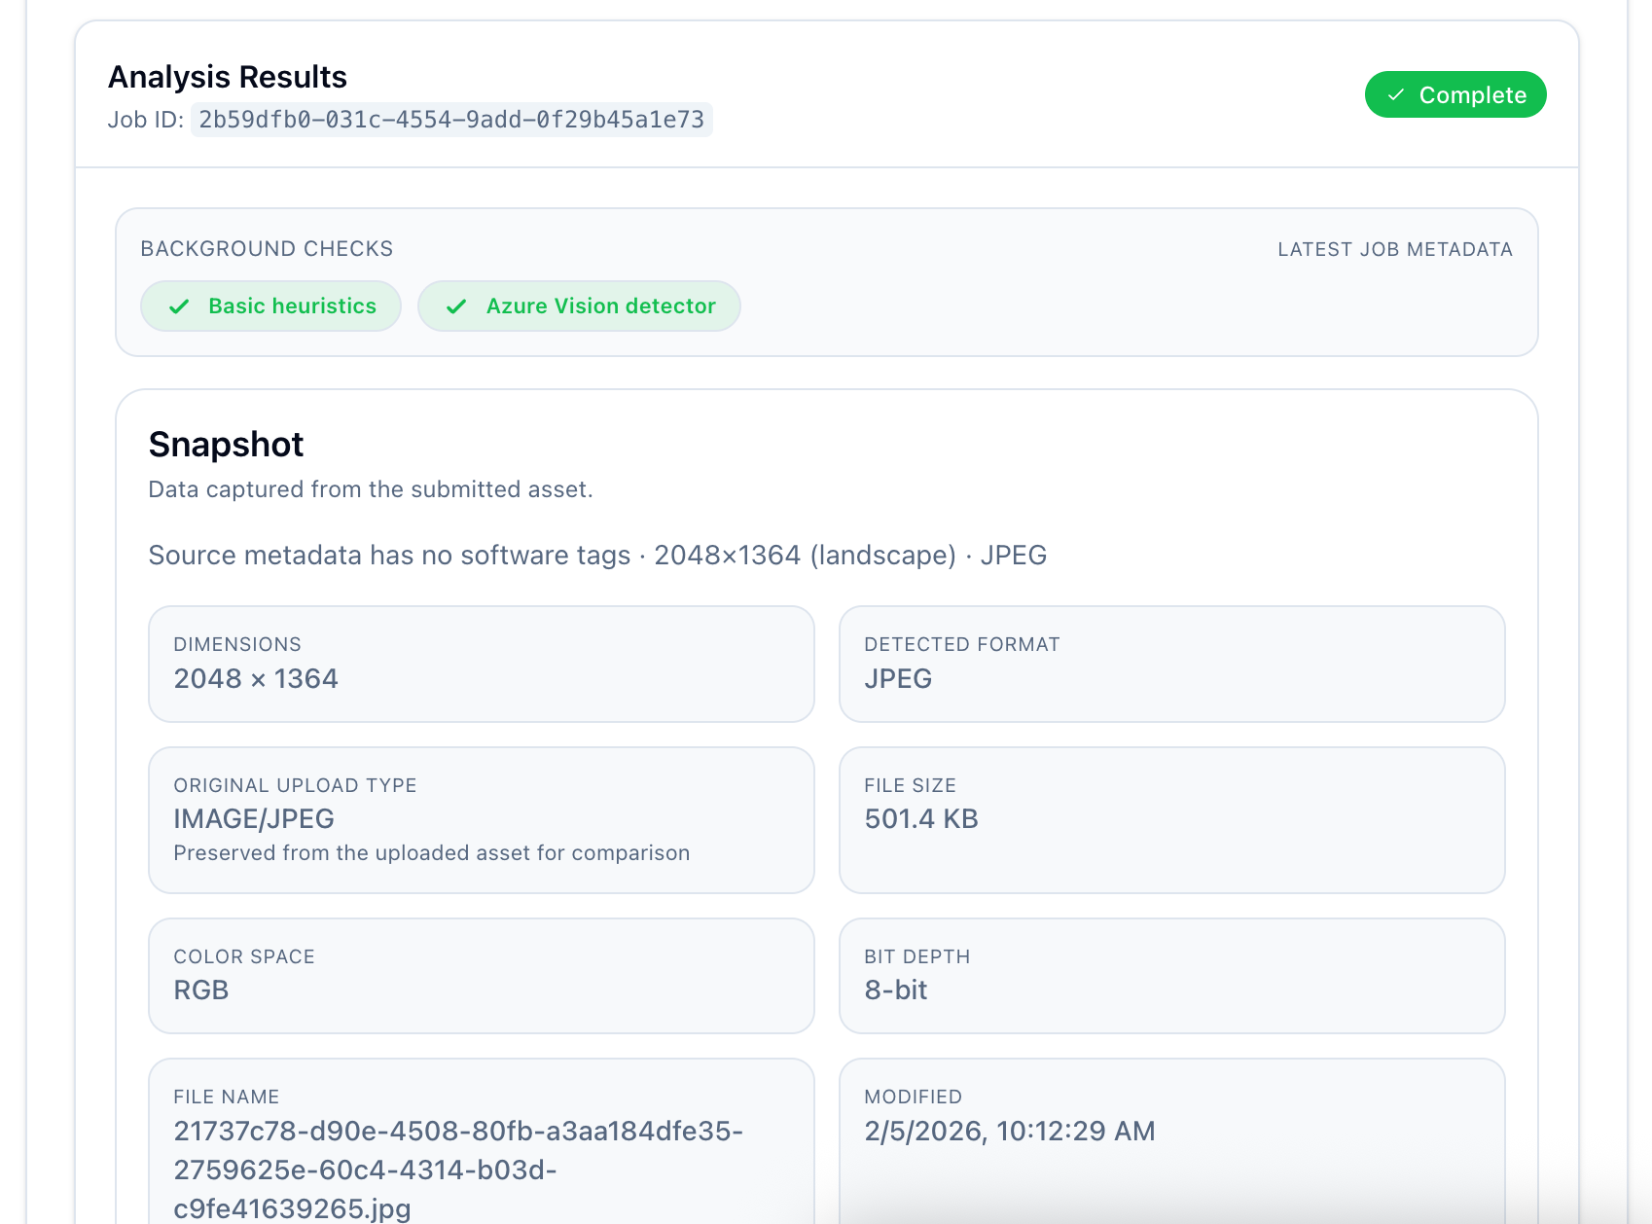Click the BACKGROUND CHECKS label

[x=267, y=249]
